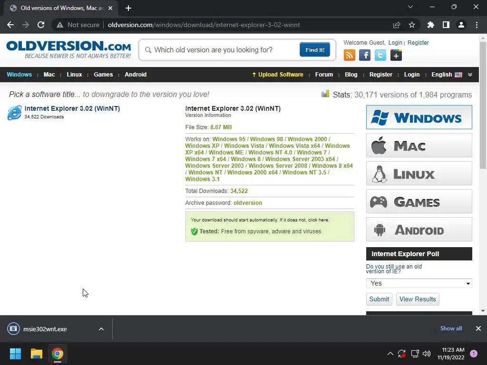Click the large Mac category banner
The height and width of the screenshot is (365, 487).
419,145
